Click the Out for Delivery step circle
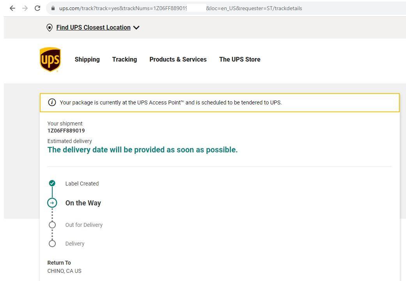This screenshot has height=281, width=406. [x=52, y=225]
